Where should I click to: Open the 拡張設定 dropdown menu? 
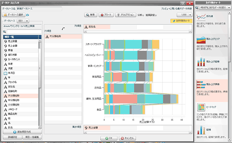point(151,15)
